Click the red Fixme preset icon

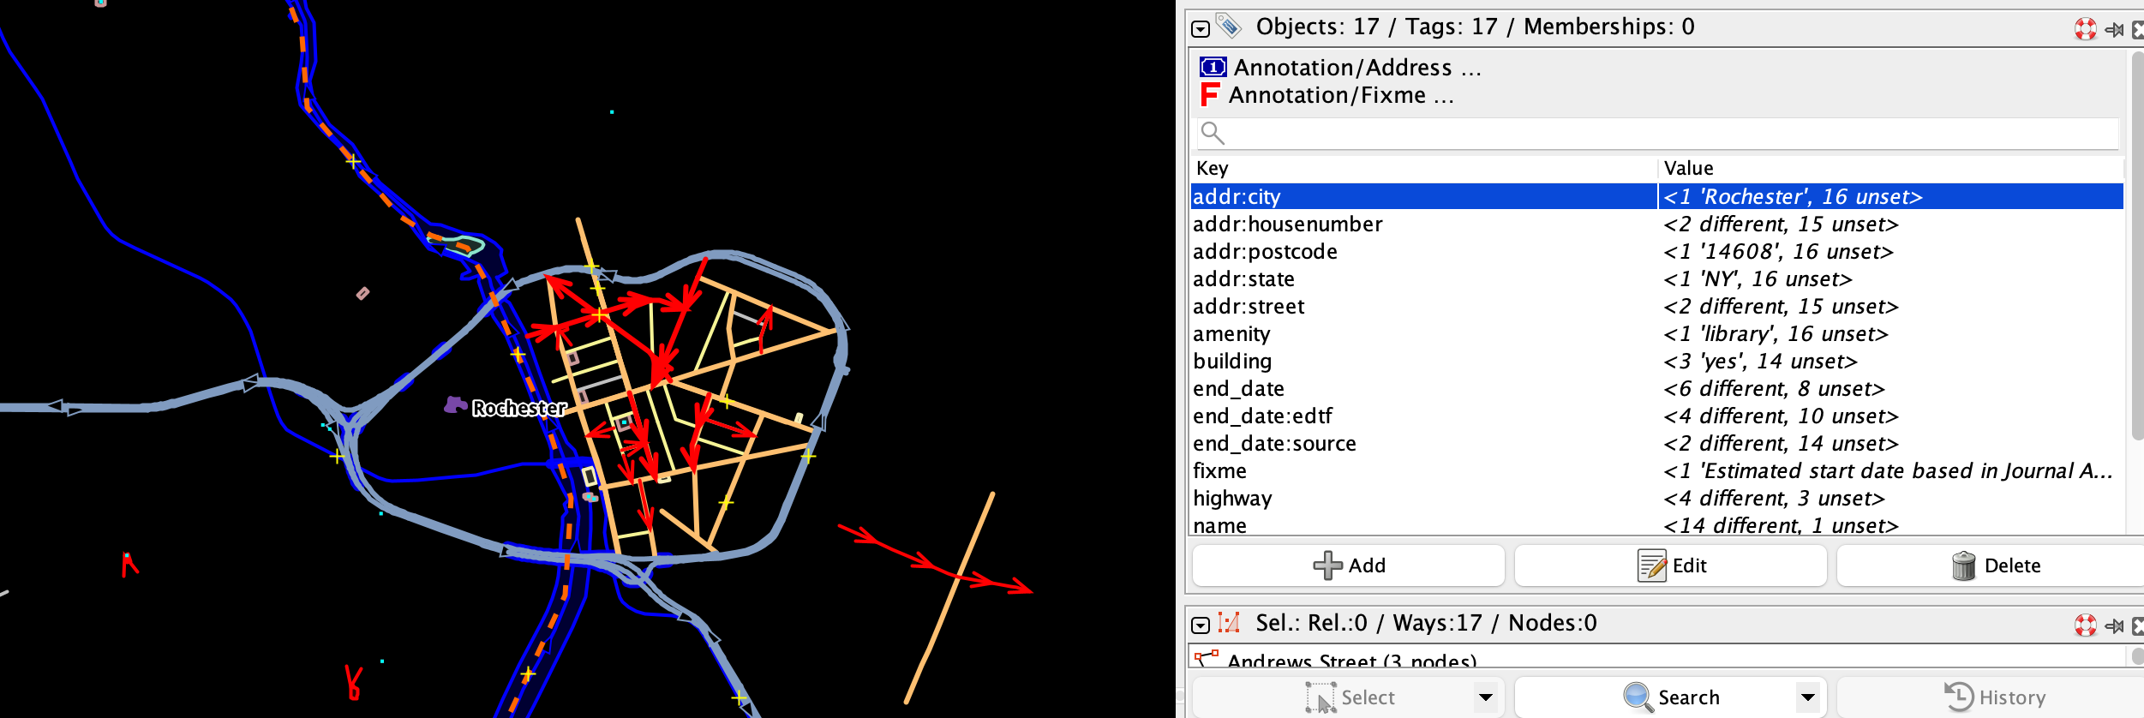pyautogui.click(x=1209, y=94)
